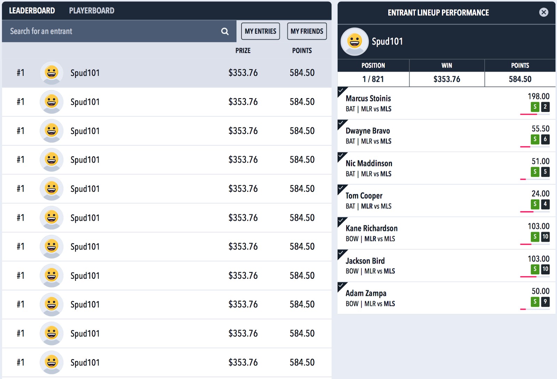Screen dimensions: 557x379
Task: Click the checkmark corner on Jackson Bird
Action: click(342, 253)
